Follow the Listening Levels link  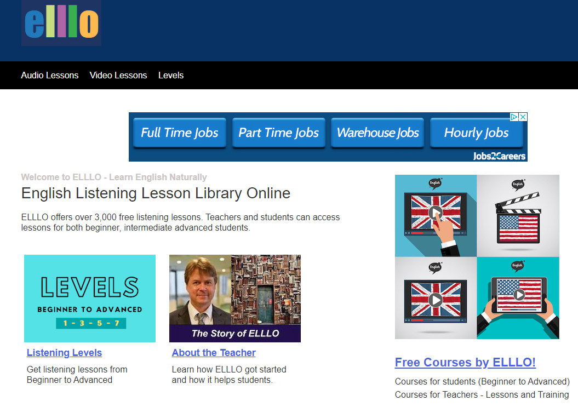pyautogui.click(x=65, y=353)
